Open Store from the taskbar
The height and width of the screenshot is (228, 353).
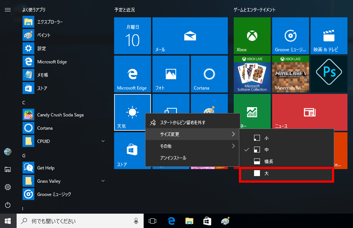207,221
